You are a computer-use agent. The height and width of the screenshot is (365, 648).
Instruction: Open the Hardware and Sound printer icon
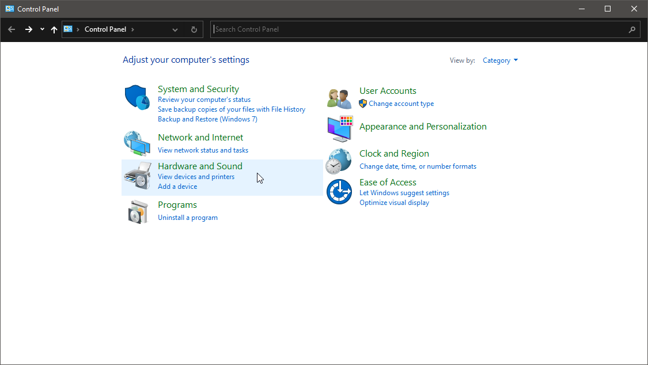(137, 176)
